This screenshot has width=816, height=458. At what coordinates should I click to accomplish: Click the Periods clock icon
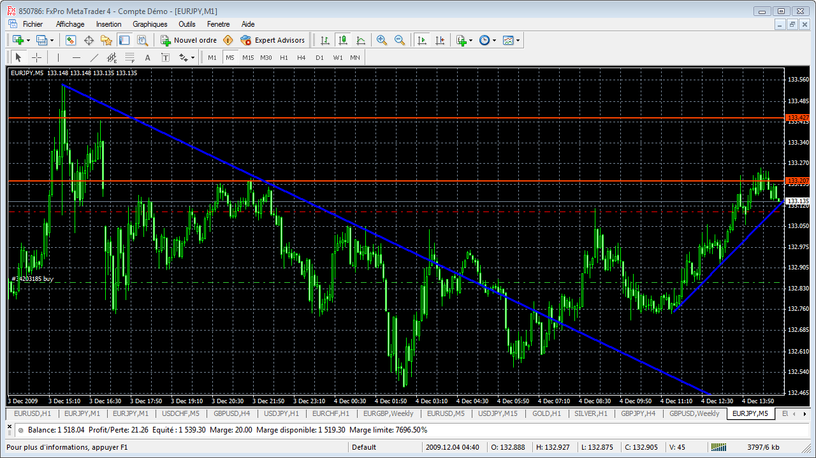pos(484,40)
